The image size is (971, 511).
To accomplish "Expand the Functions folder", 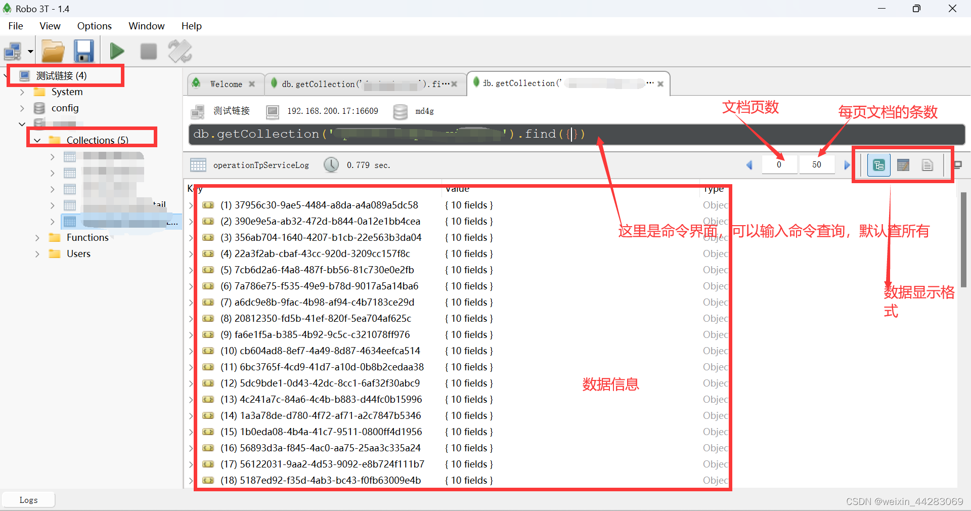I will coord(37,238).
